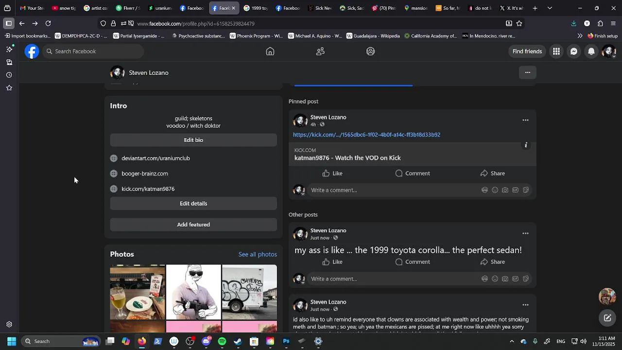Add an avatar sticker to the pinned post comment
Screen dimensions: 622x350
click(484, 190)
